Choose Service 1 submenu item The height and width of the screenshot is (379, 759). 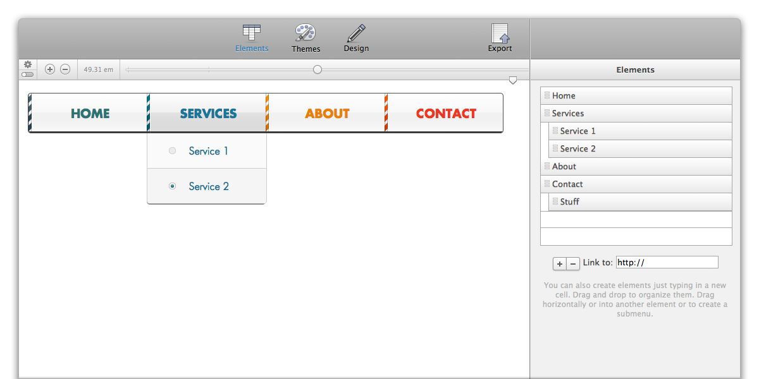207,151
